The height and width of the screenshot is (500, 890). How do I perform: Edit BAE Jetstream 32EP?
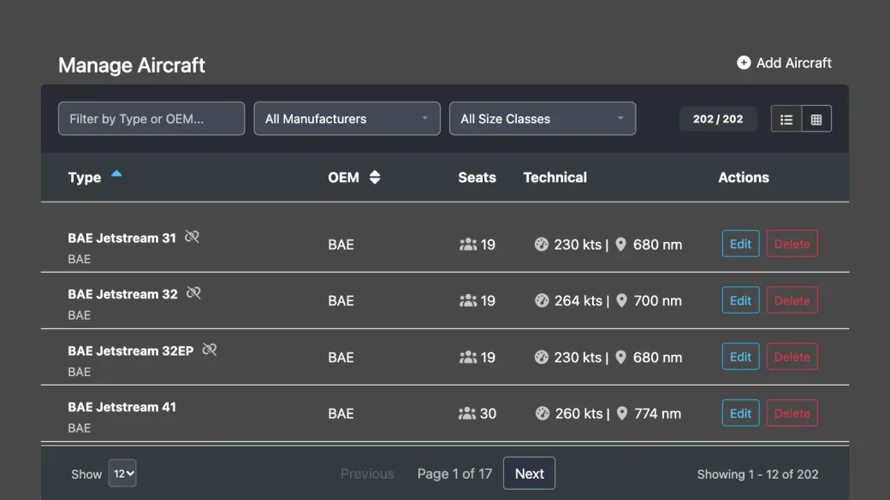[741, 356]
